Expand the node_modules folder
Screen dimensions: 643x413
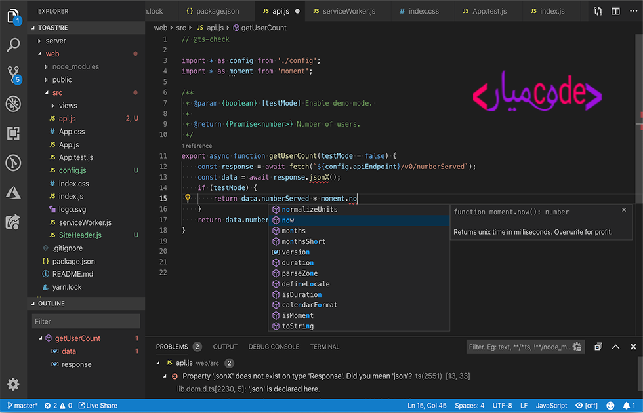tap(75, 66)
